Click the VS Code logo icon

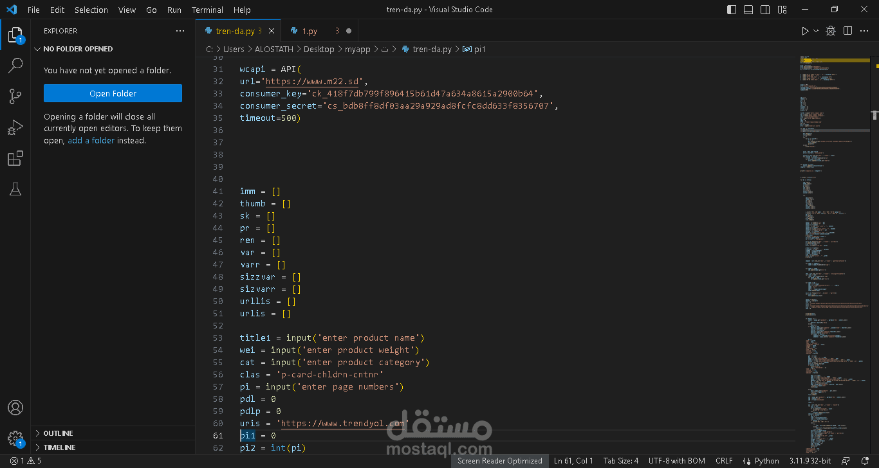(x=11, y=10)
